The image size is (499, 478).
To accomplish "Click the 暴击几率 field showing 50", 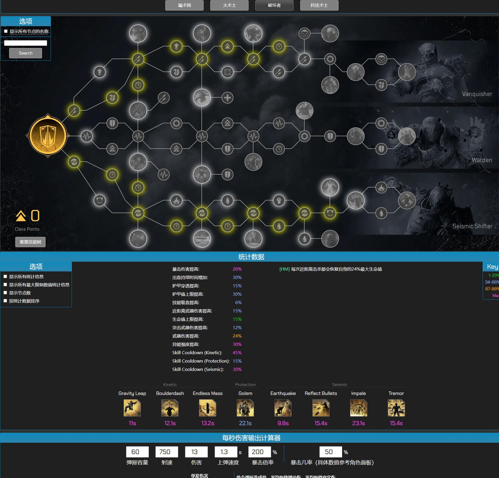I will [x=331, y=452].
